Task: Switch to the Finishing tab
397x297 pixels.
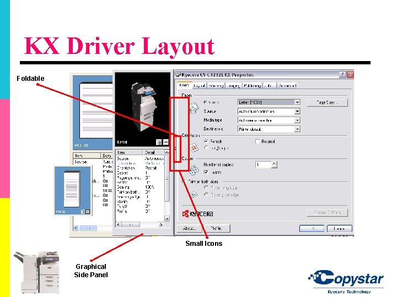Action: pyautogui.click(x=216, y=86)
